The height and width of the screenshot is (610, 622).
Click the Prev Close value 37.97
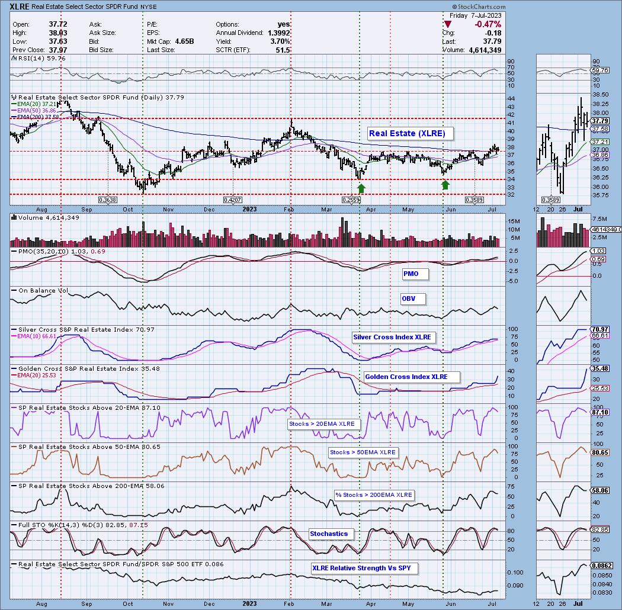pyautogui.click(x=58, y=50)
